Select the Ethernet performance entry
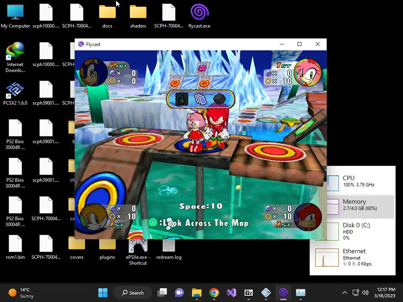 pos(354,257)
